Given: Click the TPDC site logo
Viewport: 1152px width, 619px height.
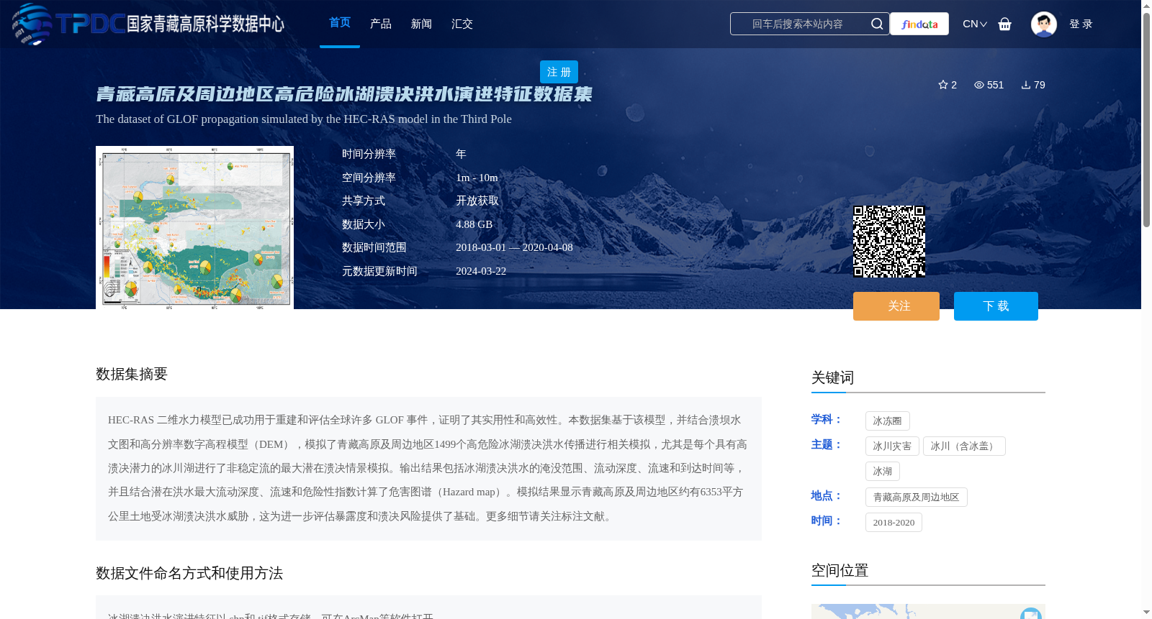Looking at the screenshot, I should point(148,24).
